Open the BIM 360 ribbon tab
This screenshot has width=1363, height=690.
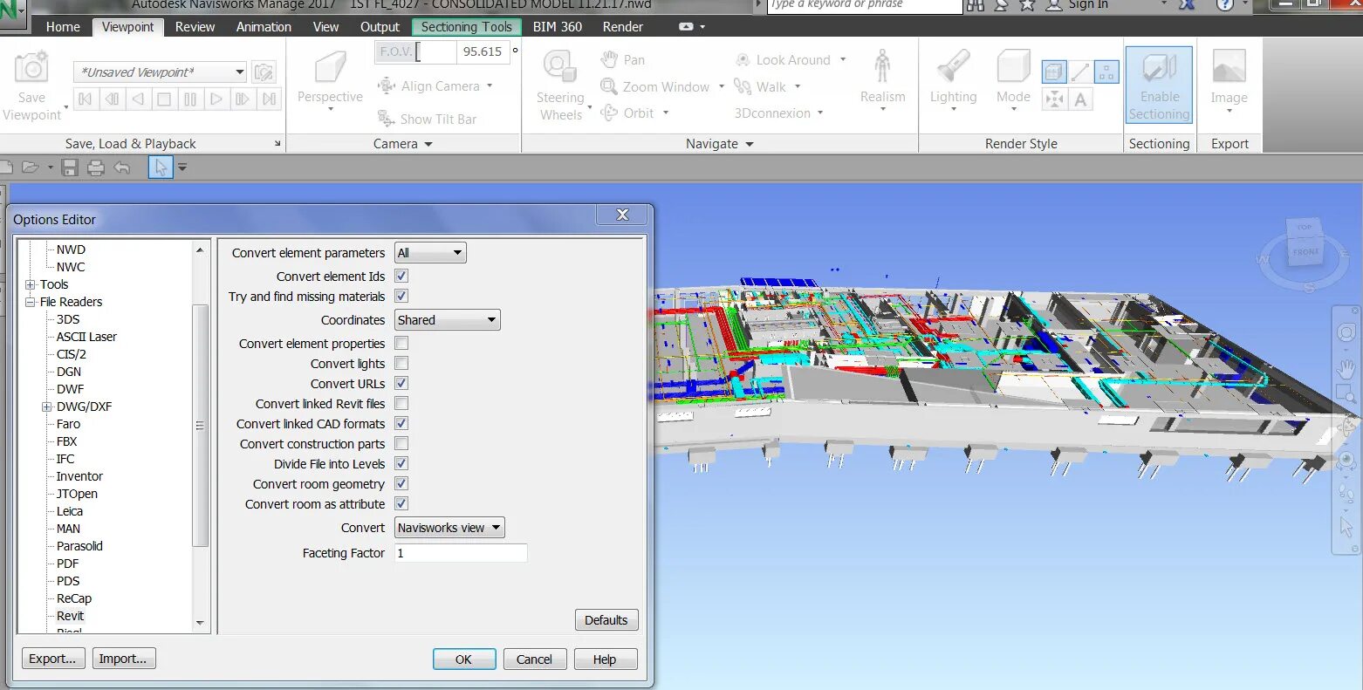[x=558, y=27]
